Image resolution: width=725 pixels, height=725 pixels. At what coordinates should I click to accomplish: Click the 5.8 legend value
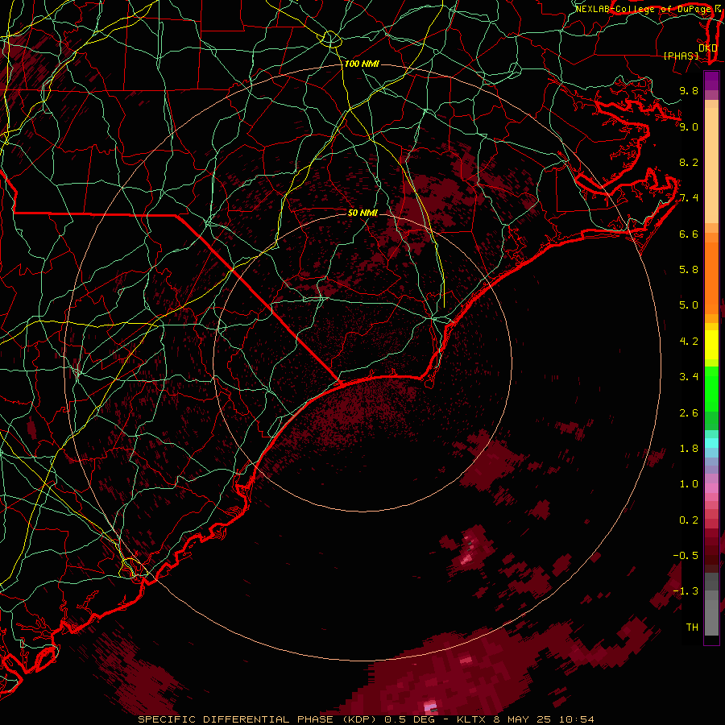(689, 270)
